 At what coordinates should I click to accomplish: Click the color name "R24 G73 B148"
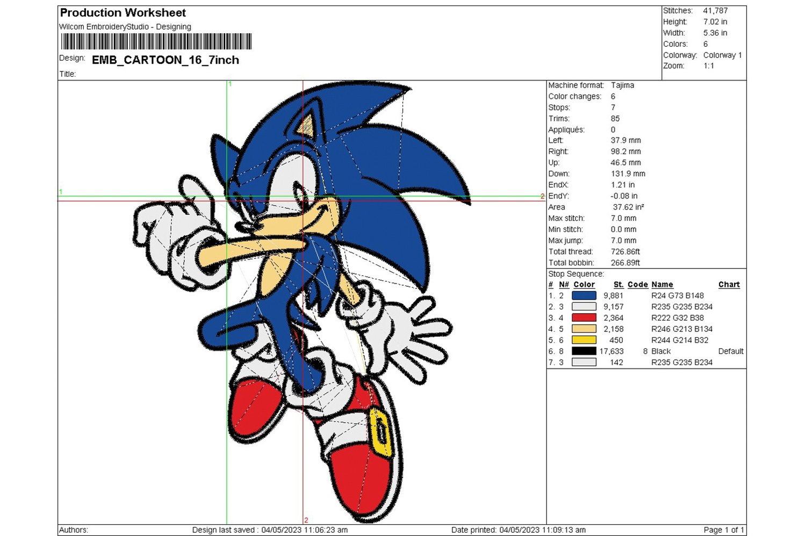678,295
